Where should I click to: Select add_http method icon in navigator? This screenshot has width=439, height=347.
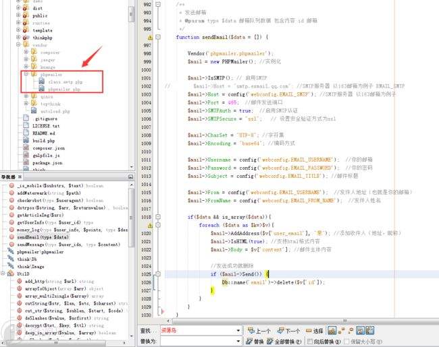coord(20,281)
